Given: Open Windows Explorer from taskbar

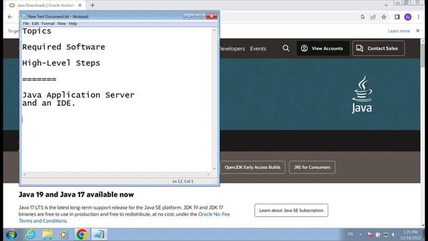Looking at the screenshot, I should tap(47, 234).
